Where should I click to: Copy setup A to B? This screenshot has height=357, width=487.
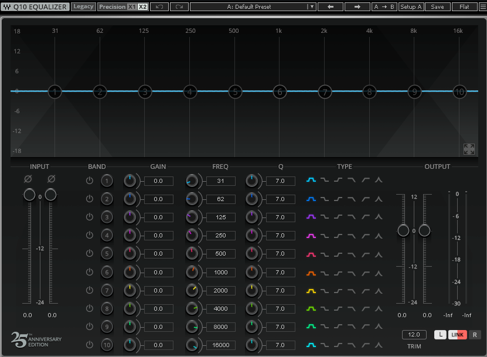click(x=384, y=6)
